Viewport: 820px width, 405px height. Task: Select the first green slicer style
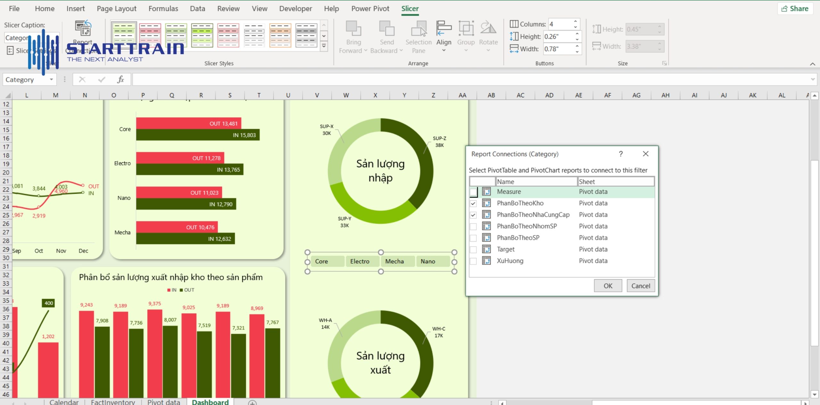point(124,35)
